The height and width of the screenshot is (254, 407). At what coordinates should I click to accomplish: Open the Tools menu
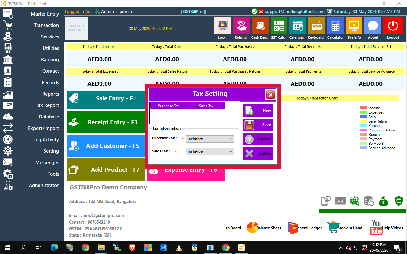pyautogui.click(x=53, y=174)
